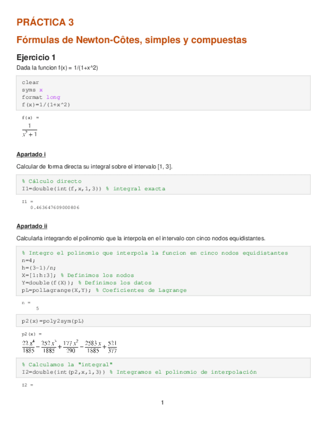Select the Ejercicio 1 heading
This screenshot has height=421, width=325.
pos(39,57)
